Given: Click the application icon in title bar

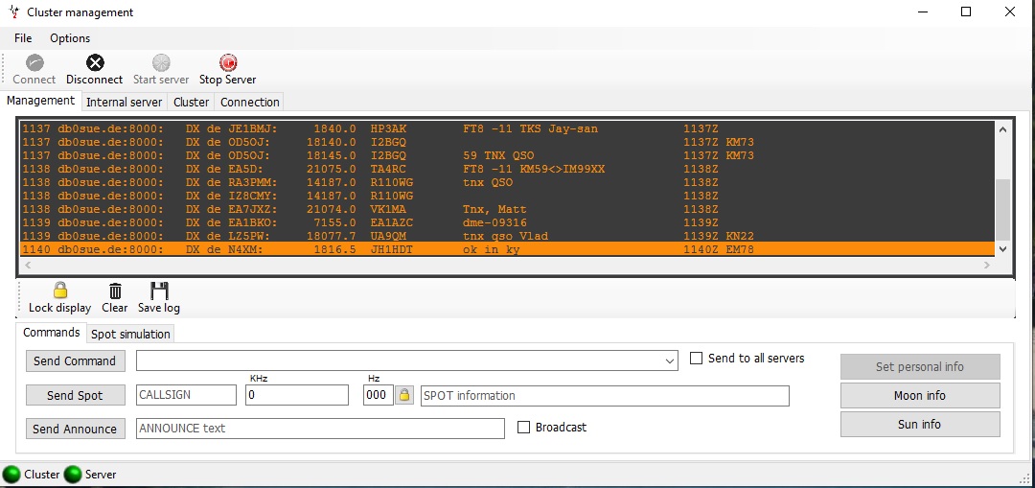Looking at the screenshot, I should [x=14, y=12].
